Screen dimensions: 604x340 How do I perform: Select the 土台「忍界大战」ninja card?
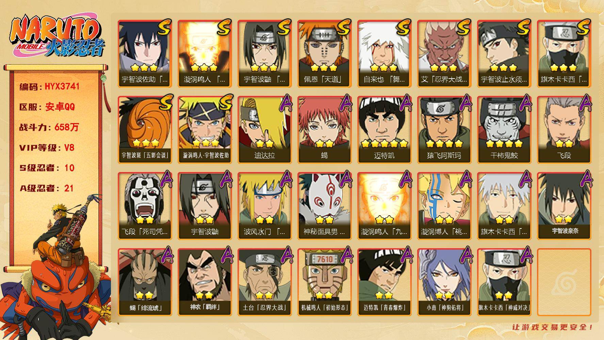point(264,282)
